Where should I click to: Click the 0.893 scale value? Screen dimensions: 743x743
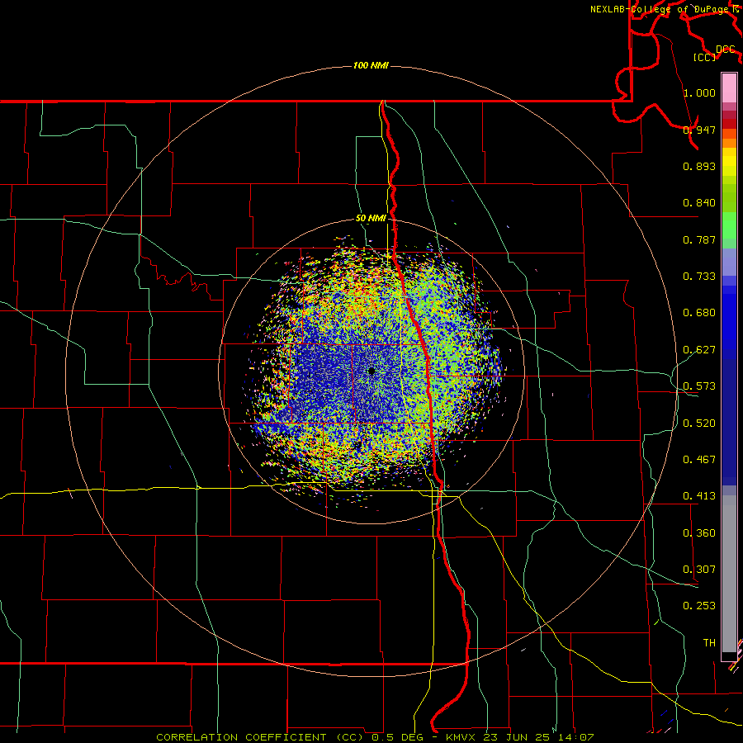click(x=699, y=166)
